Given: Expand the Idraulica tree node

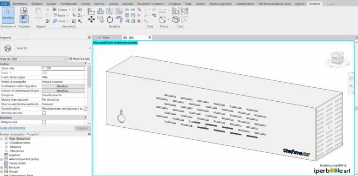Looking at the screenshot, I should (6, 147).
